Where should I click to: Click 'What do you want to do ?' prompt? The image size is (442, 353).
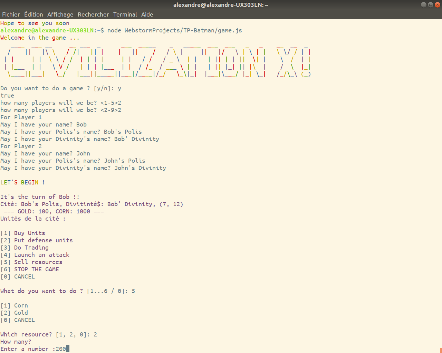(x=68, y=291)
